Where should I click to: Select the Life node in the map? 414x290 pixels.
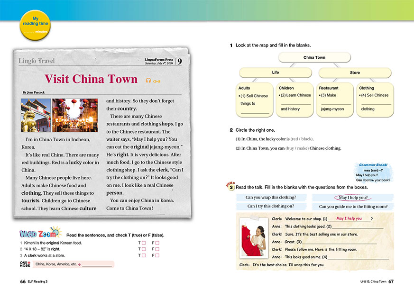click(x=276, y=72)
